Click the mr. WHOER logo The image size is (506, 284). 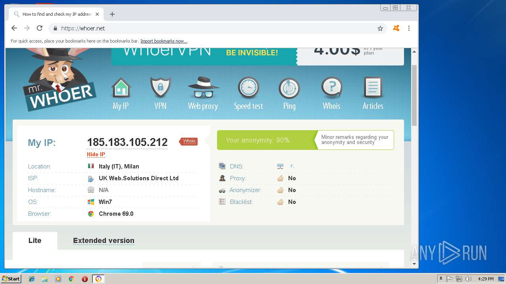59,79
